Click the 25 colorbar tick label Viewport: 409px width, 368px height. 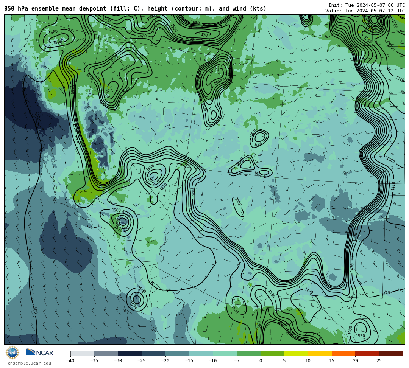pos(379,361)
